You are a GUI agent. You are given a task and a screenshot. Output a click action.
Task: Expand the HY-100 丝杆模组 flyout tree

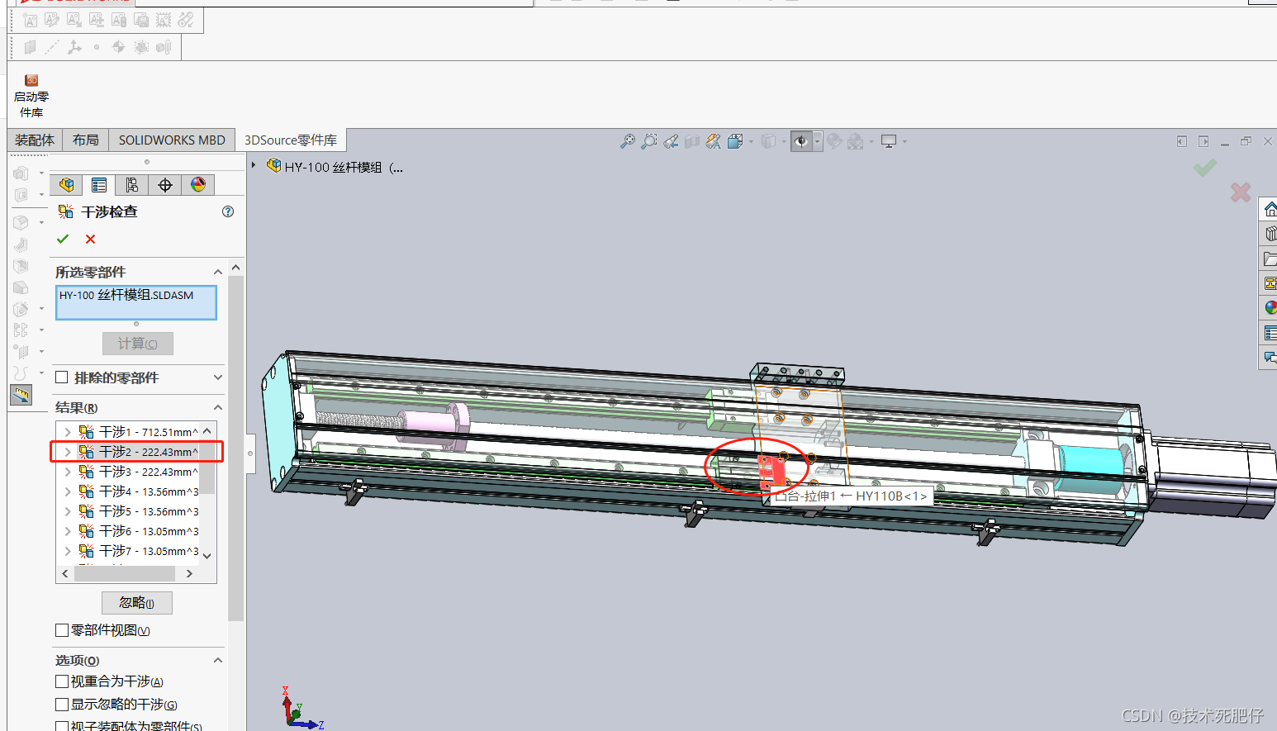click(x=254, y=166)
